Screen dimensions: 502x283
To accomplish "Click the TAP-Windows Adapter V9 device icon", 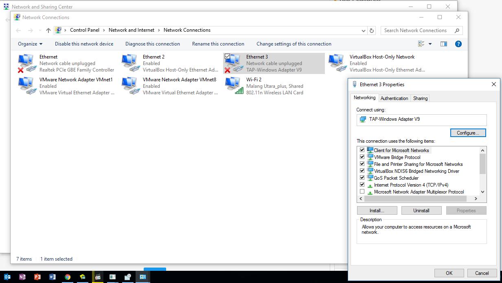I will coord(362,120).
